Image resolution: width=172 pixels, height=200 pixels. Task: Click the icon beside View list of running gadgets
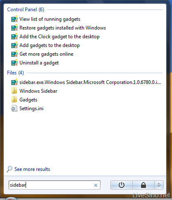[x=14, y=19]
